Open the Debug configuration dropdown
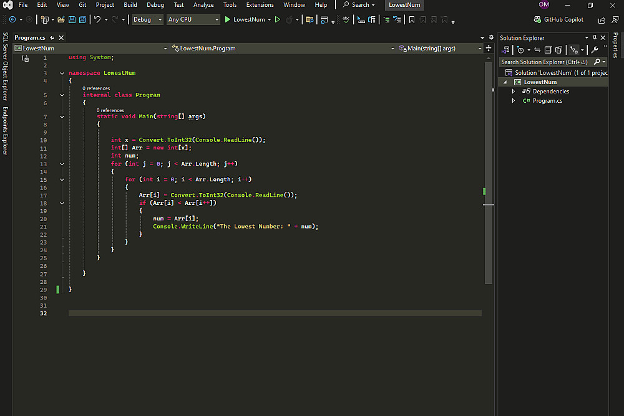This screenshot has height=416, width=624. (147, 19)
